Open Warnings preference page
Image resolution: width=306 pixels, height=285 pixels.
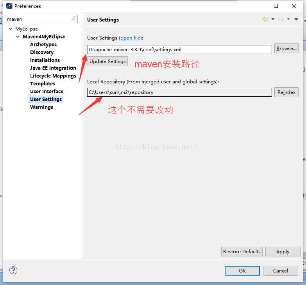41,107
